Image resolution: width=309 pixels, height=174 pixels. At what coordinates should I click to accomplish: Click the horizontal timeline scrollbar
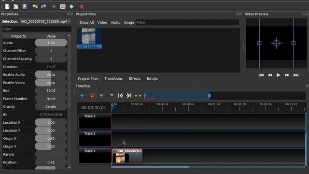point(150,167)
